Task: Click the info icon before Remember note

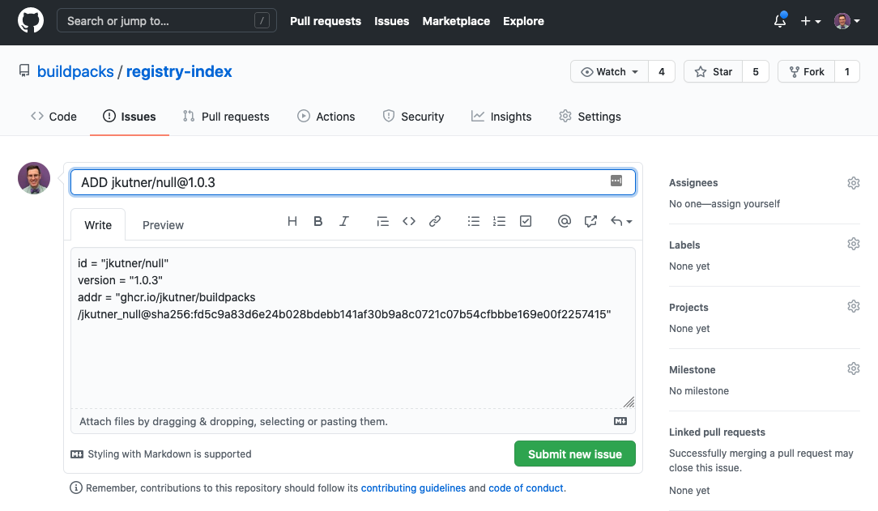Action: 76,488
